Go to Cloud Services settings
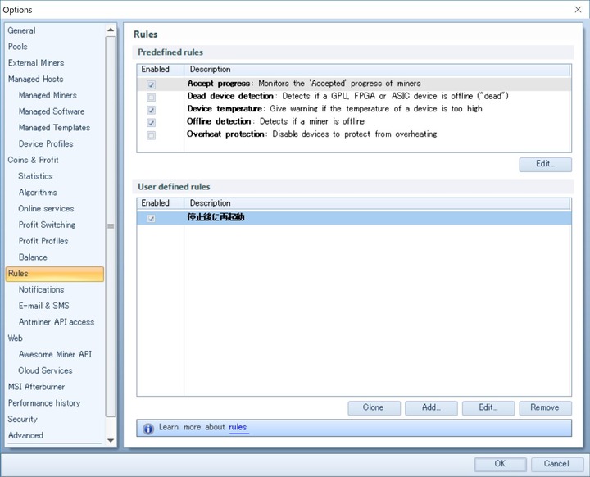This screenshot has width=590, height=477. 45,370
